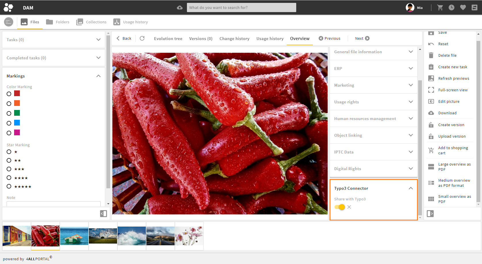Toggle the Share with Typo3 switch
The image size is (482, 264).
(340, 207)
